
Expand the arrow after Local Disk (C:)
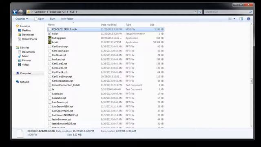pyautogui.click(x=68, y=12)
